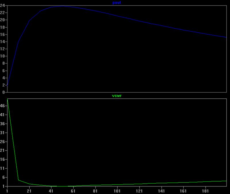Viewport: 230px width, 194px height.
Task: Select the 101 label on the horizontal axis
Action: coord(117,191)
